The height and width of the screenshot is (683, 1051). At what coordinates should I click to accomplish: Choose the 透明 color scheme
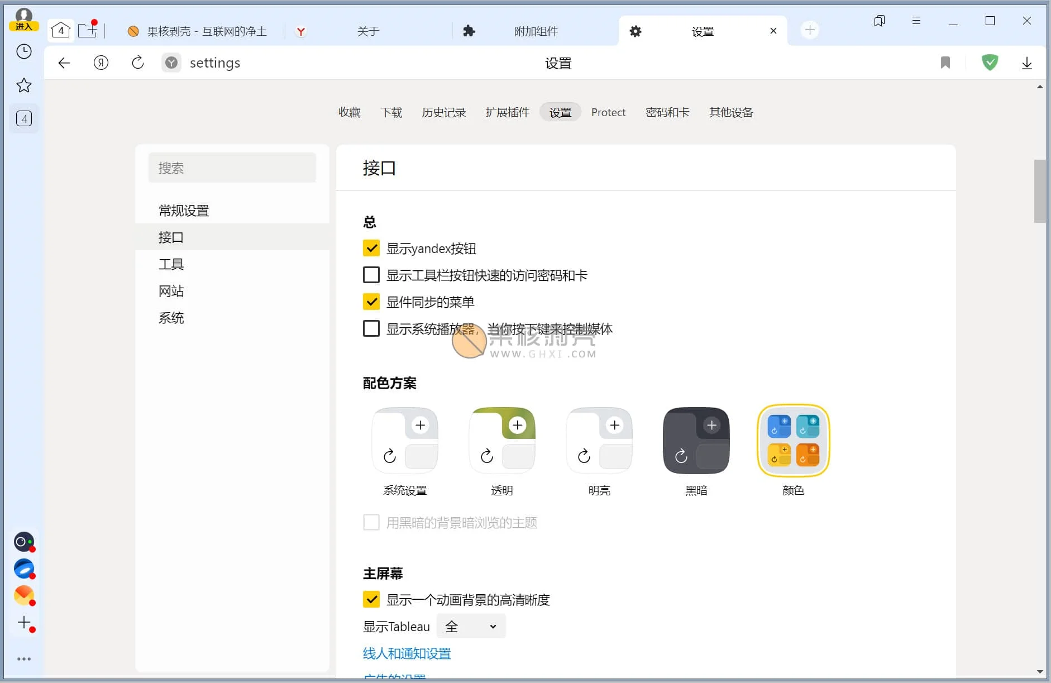tap(502, 441)
